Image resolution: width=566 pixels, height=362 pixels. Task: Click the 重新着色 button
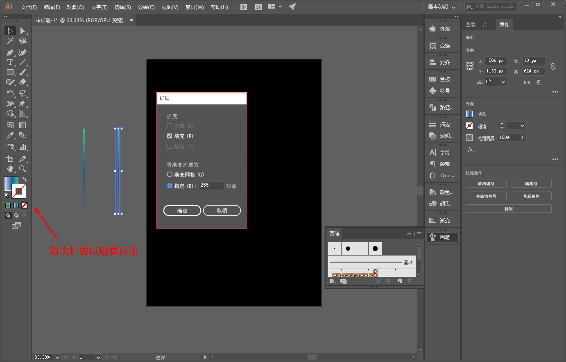click(531, 196)
